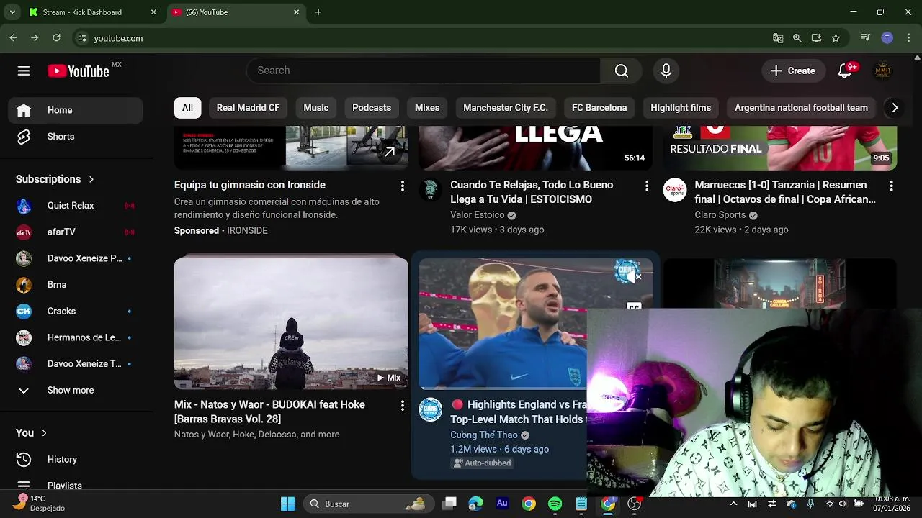This screenshot has height=518, width=922.
Task: Select the Manchester City F.C. chip
Action: click(506, 108)
